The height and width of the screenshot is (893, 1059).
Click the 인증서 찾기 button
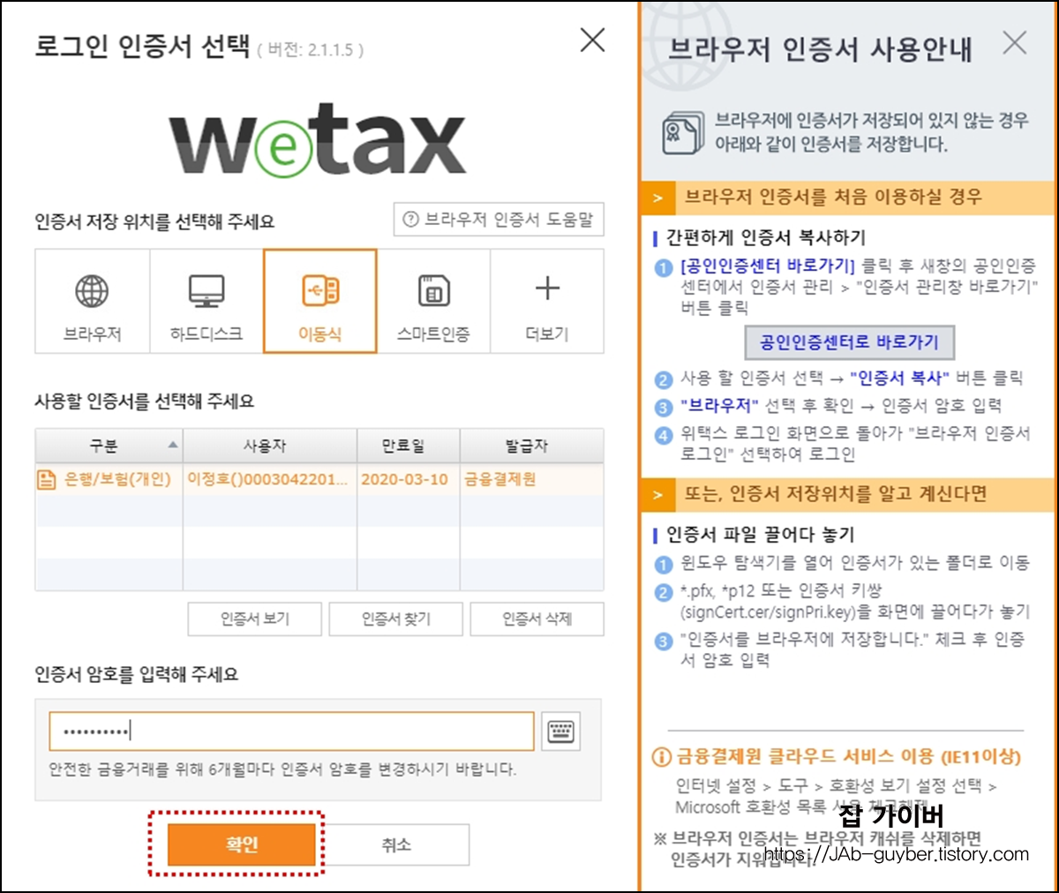coord(396,619)
